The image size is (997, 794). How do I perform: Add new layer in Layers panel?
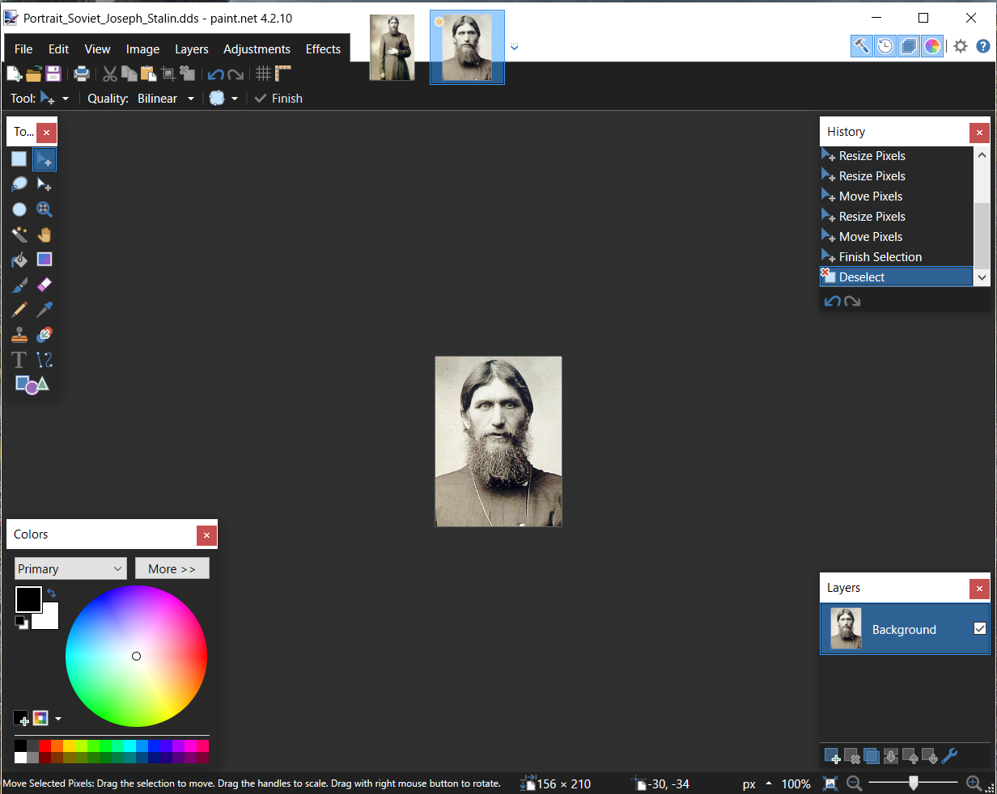[x=833, y=757]
